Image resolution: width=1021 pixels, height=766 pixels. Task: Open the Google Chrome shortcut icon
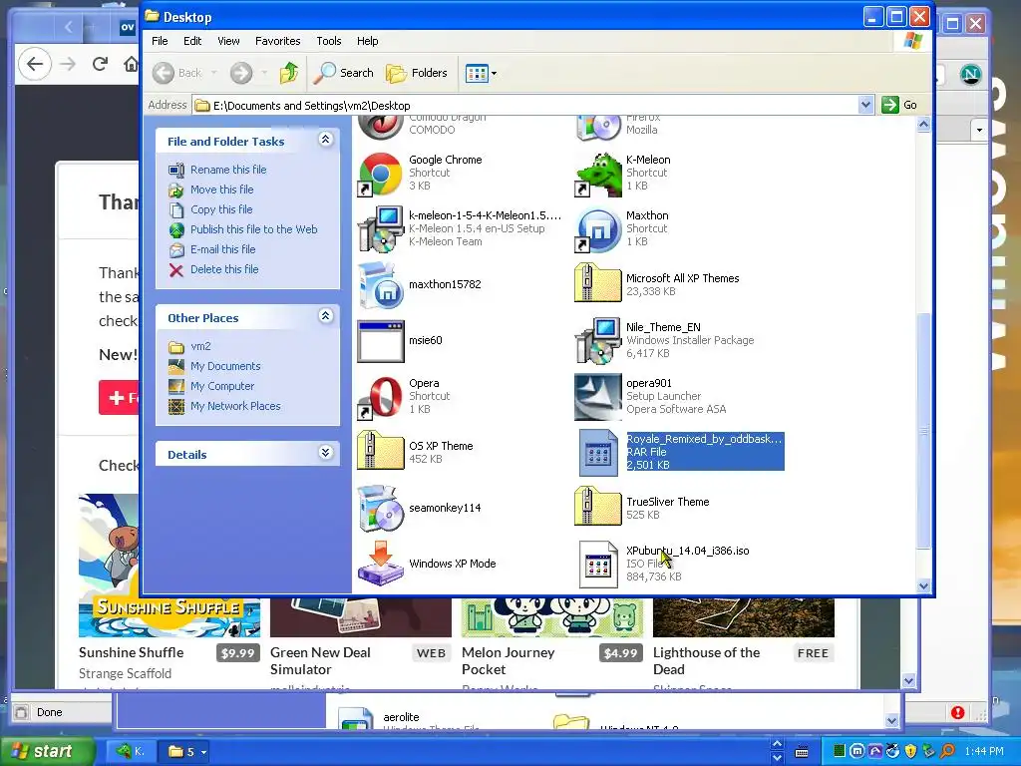coord(380,174)
